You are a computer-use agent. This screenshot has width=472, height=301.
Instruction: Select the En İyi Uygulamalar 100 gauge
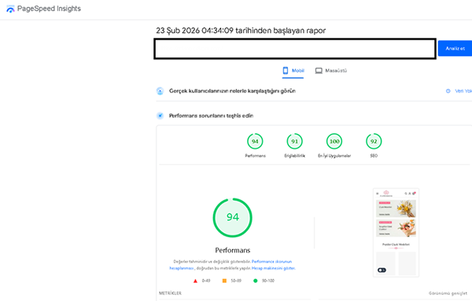tap(334, 141)
